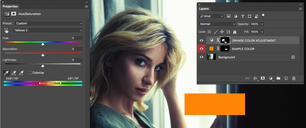The height and width of the screenshot is (128, 306).
Task: Collapse the Properties panel with double arrows
Action: (x=87, y=2)
